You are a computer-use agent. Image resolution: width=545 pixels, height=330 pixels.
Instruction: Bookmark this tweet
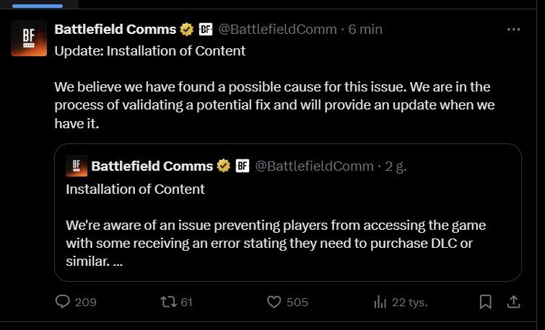pyautogui.click(x=486, y=302)
